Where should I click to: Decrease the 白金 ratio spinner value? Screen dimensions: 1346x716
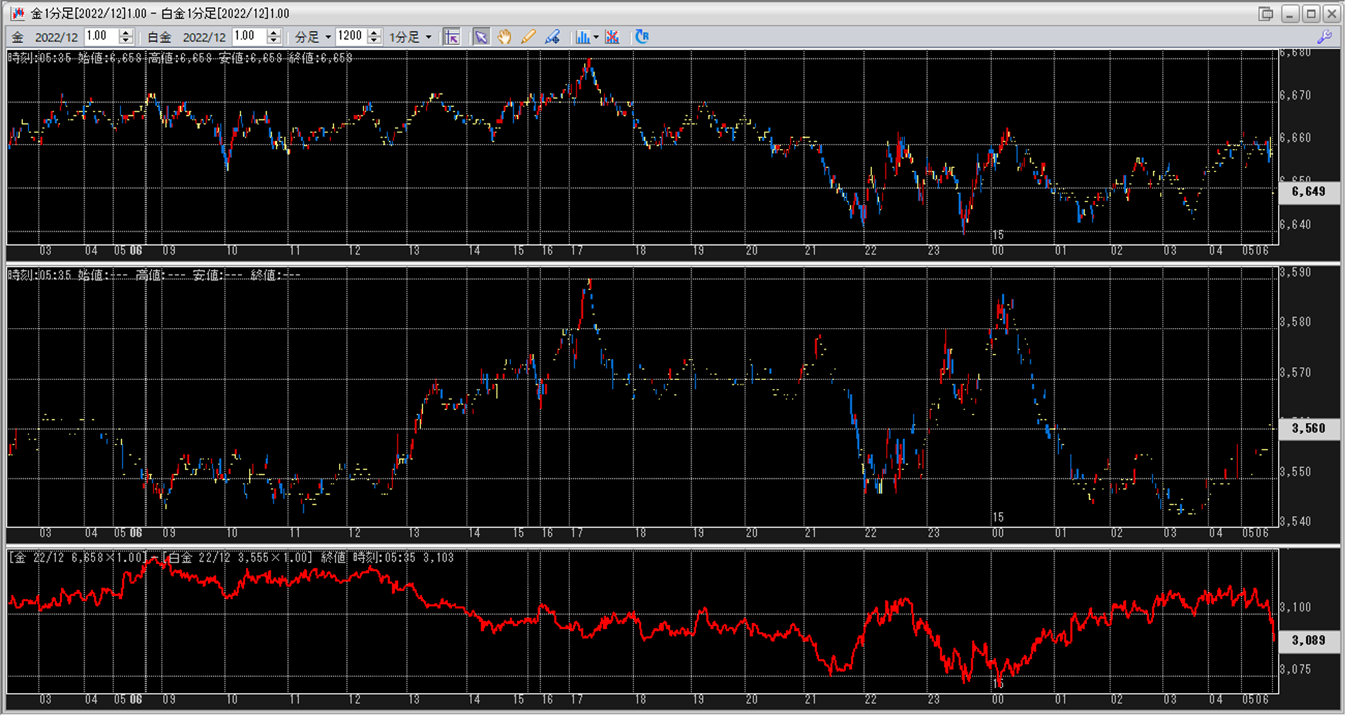(274, 41)
